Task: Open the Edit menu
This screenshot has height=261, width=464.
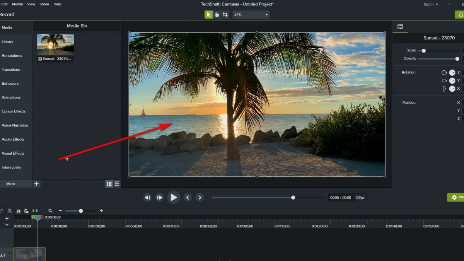Action: point(3,4)
